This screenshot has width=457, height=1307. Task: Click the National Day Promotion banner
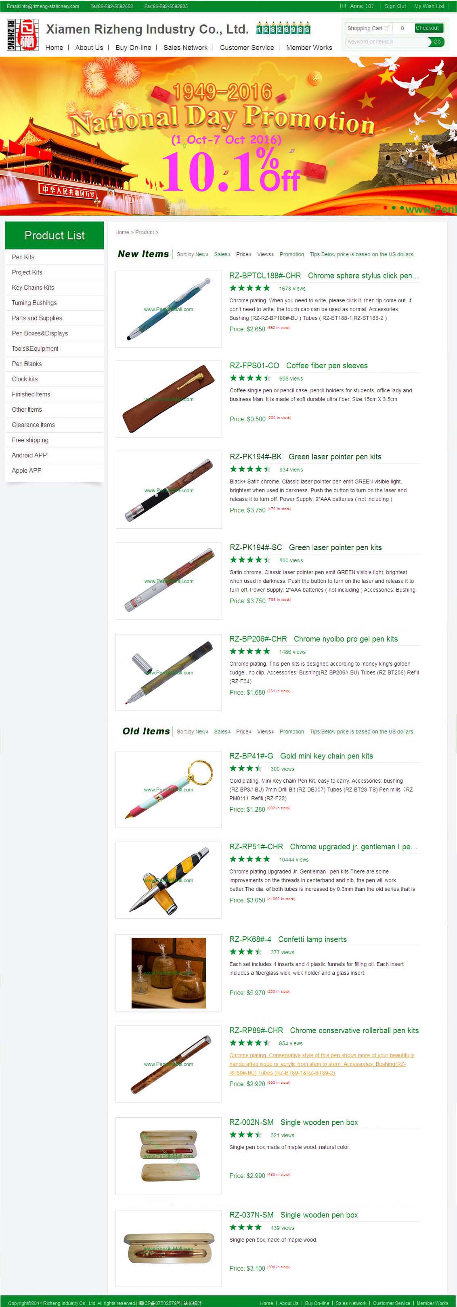[228, 136]
